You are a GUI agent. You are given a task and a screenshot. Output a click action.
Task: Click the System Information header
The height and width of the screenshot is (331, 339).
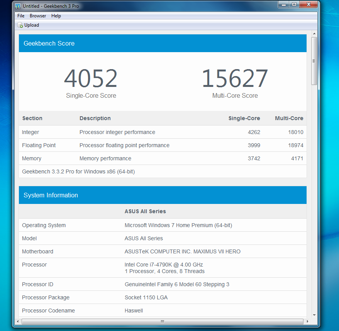[x=163, y=195]
